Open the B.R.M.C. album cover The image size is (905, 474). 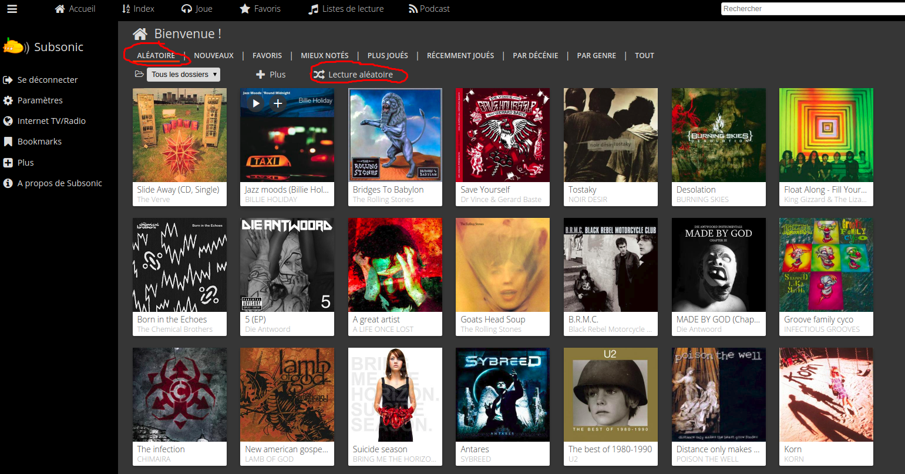(x=611, y=265)
